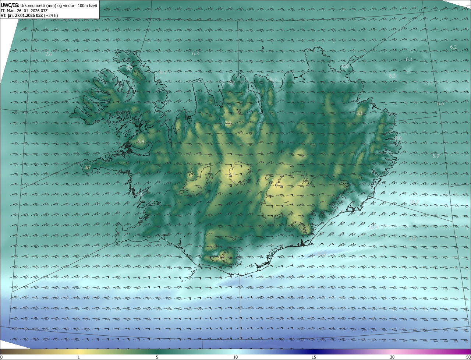
Task: Click the 6.3 value on the map
Action: pos(195,54)
